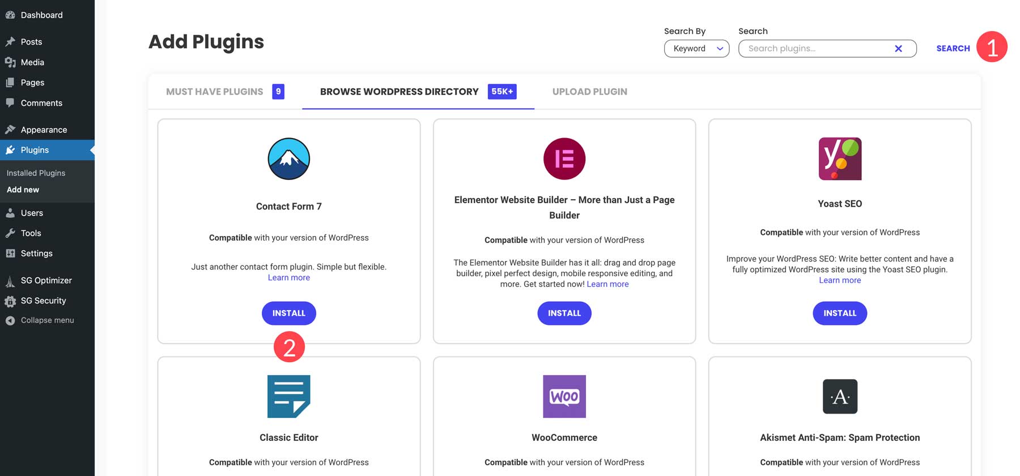Screen dimensions: 1020x476
Task: Switch to Must Have Plugins tab
Action: tap(215, 92)
